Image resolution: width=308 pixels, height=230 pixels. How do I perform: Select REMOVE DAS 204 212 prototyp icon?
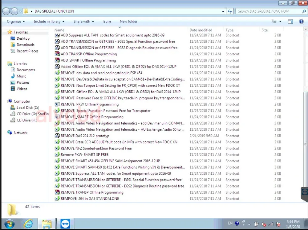[x=57, y=136]
